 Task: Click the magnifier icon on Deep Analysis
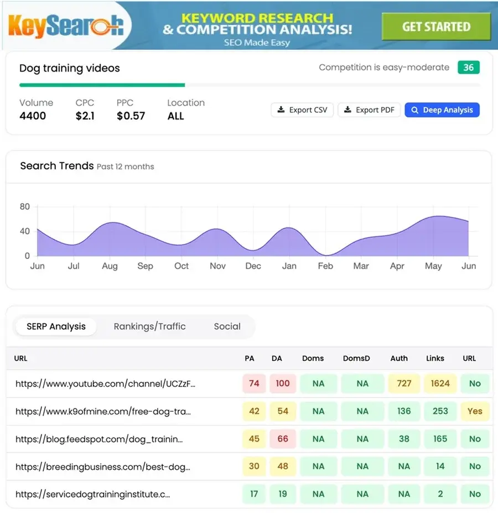click(x=414, y=110)
